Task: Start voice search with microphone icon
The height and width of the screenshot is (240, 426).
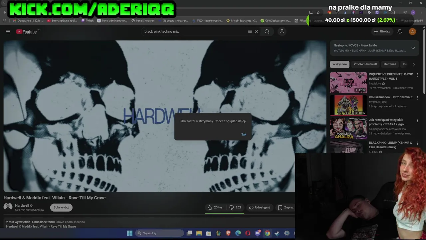Action: 282,32
